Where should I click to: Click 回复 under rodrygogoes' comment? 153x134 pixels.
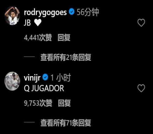click(x=64, y=37)
